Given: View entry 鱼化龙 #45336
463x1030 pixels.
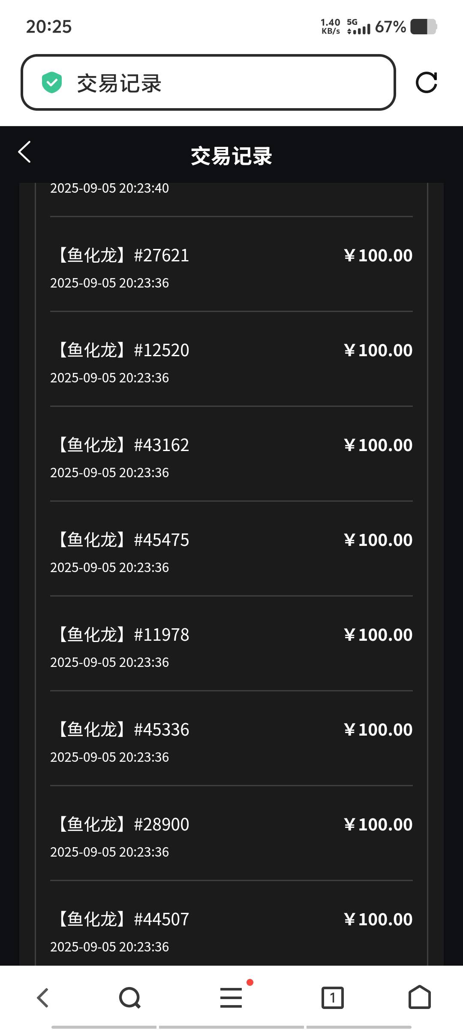Looking at the screenshot, I should click(x=231, y=738).
